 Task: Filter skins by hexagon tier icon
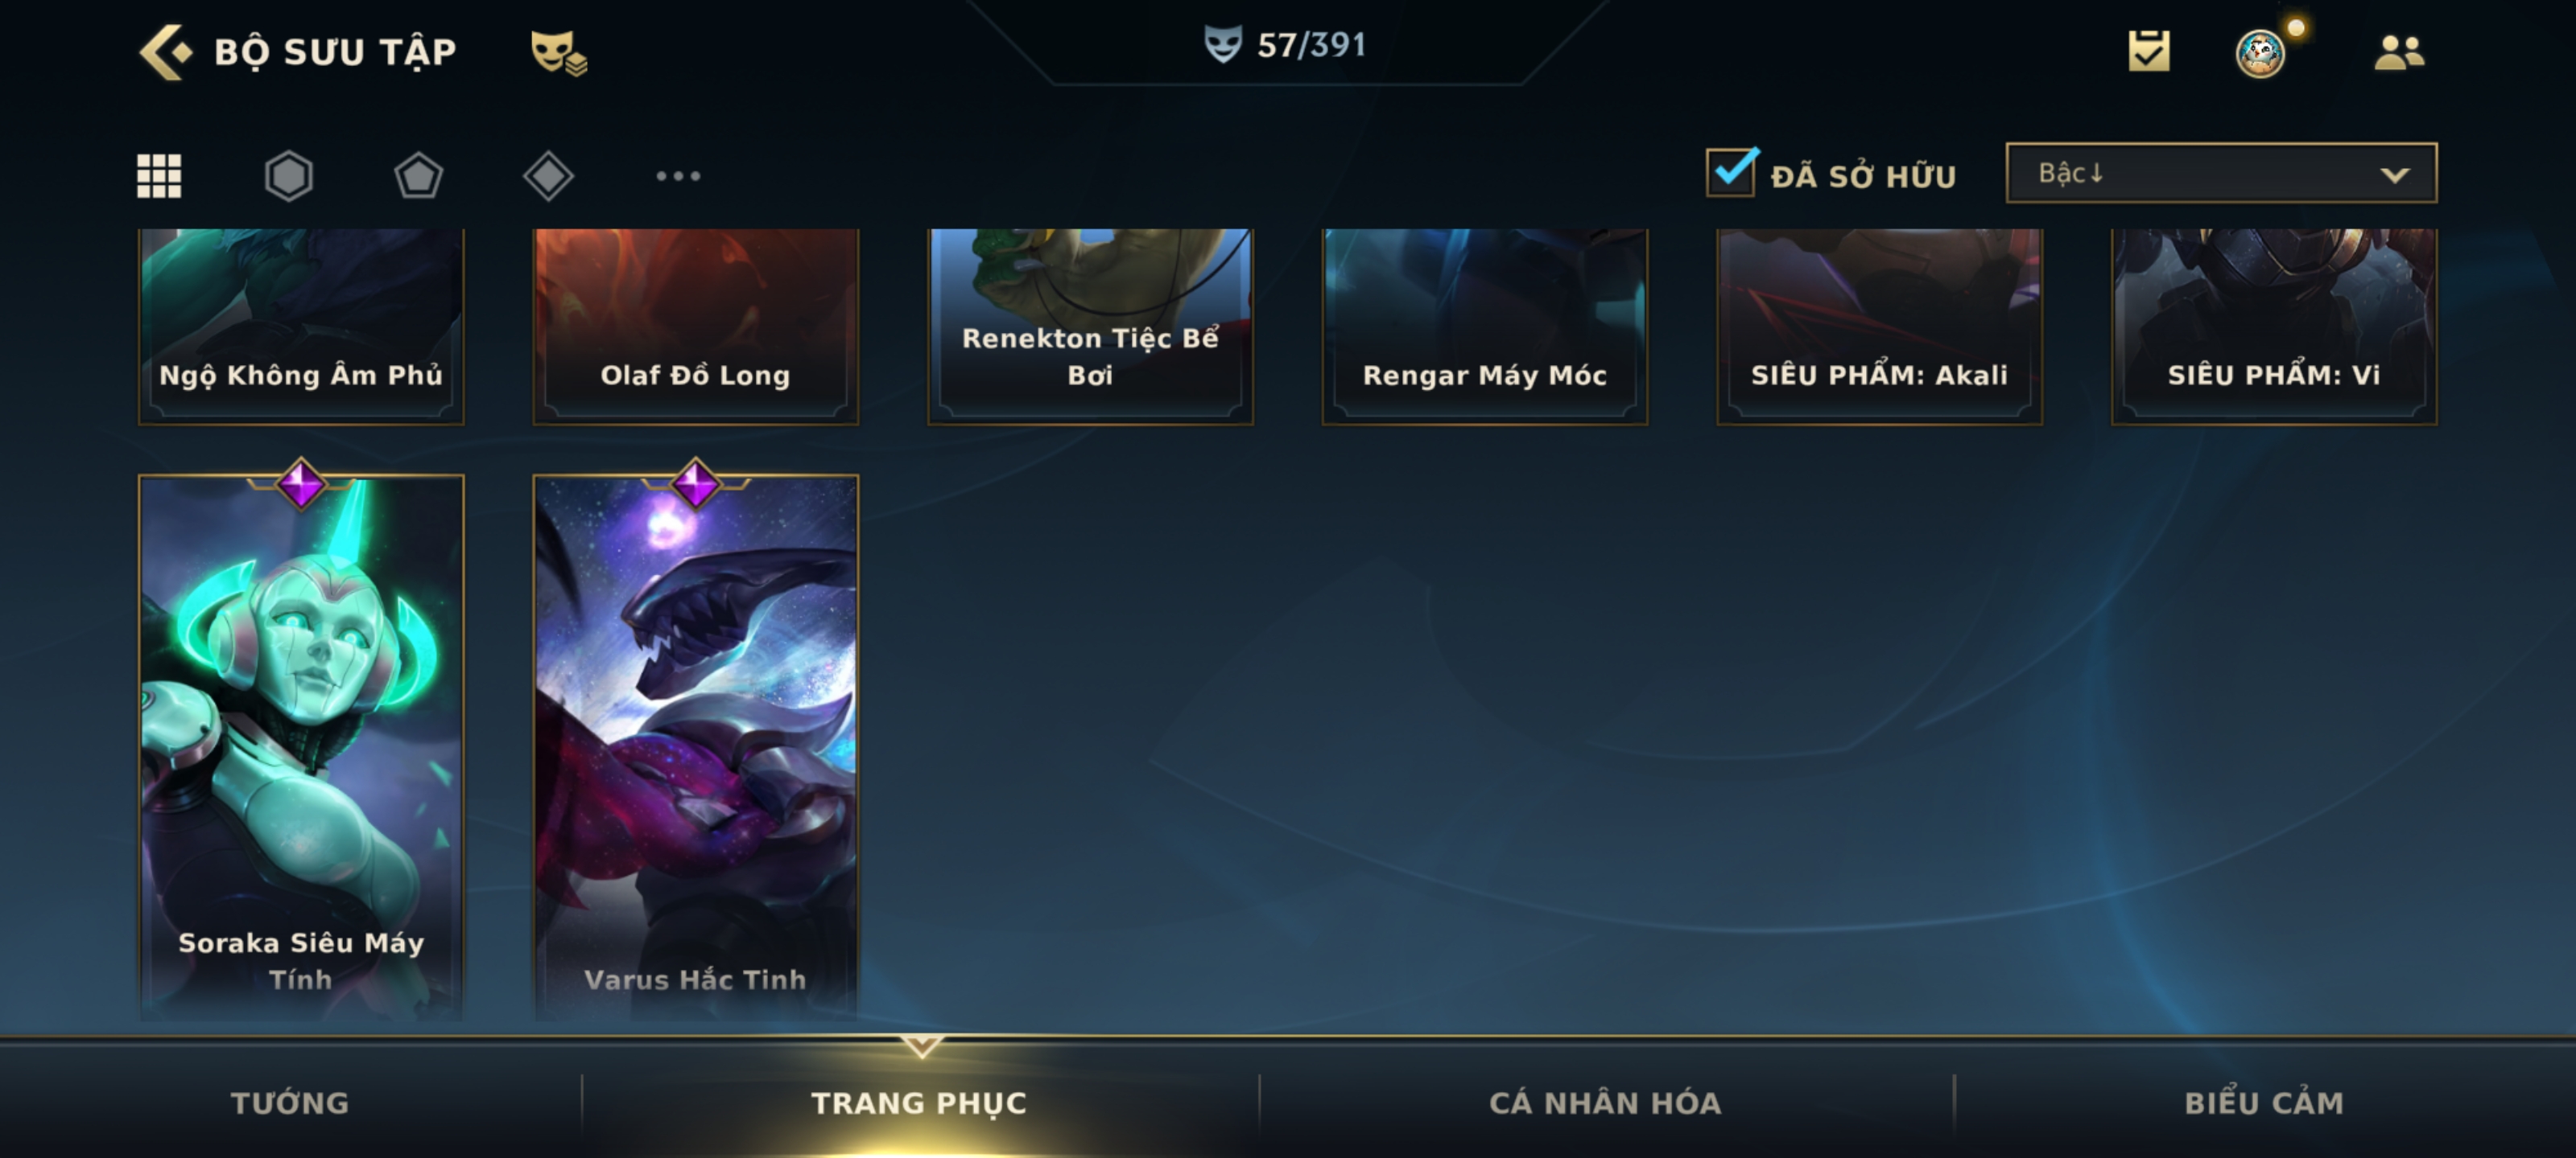point(289,176)
